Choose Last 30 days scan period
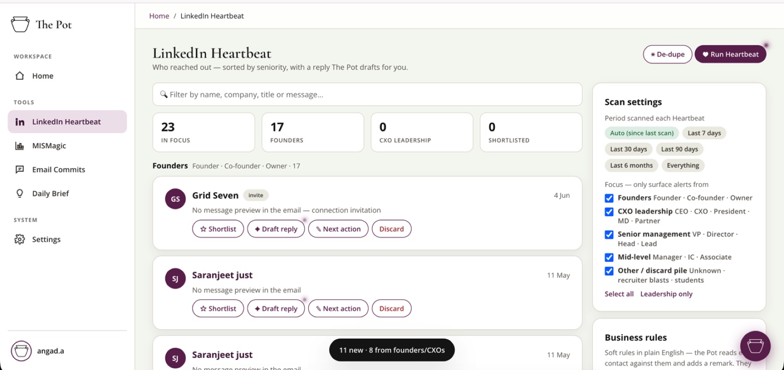Screen dimensions: 784x370 [628, 149]
